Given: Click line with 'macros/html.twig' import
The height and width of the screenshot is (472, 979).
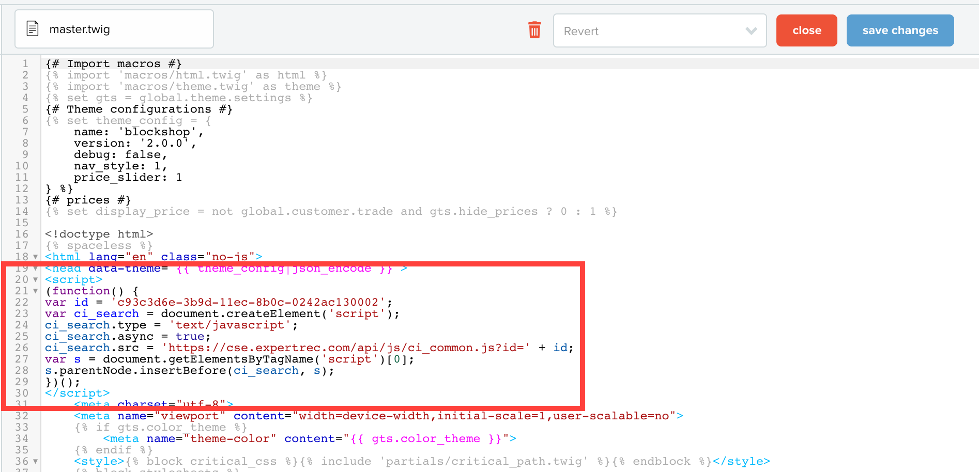Looking at the screenshot, I should point(186,75).
